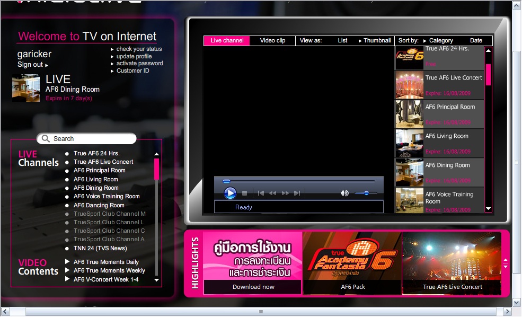
Task: Open AF6 True Moments Daily video
Action: [x=106, y=262]
